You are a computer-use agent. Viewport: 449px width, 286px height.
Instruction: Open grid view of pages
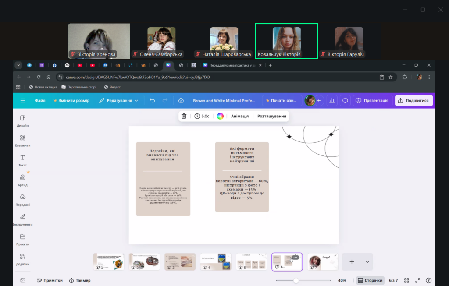point(406,280)
